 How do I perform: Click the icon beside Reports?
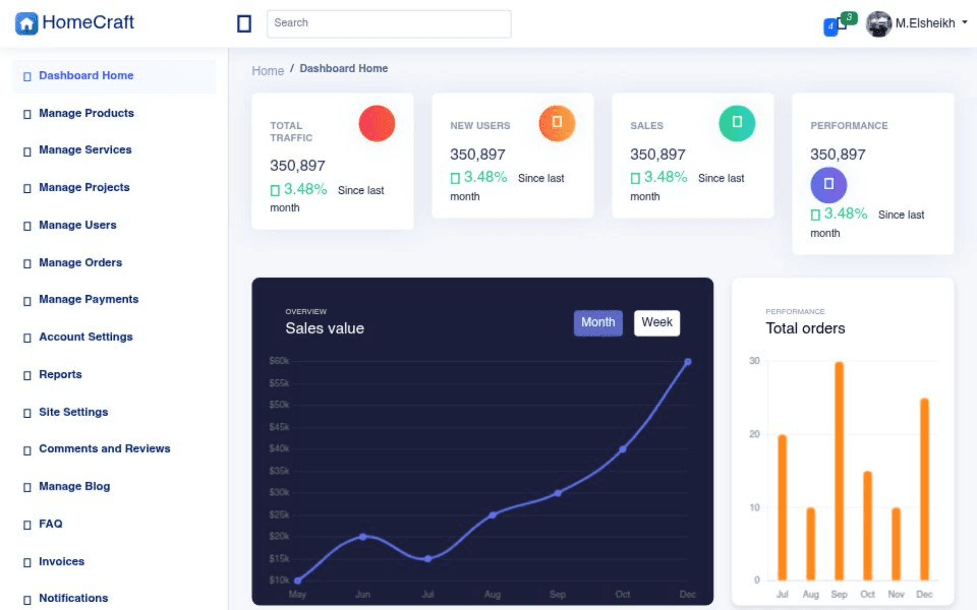[27, 376]
